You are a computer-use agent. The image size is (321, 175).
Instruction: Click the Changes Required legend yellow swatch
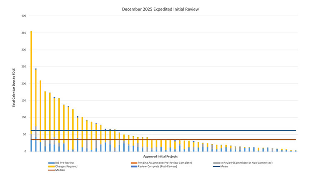pos(51,166)
